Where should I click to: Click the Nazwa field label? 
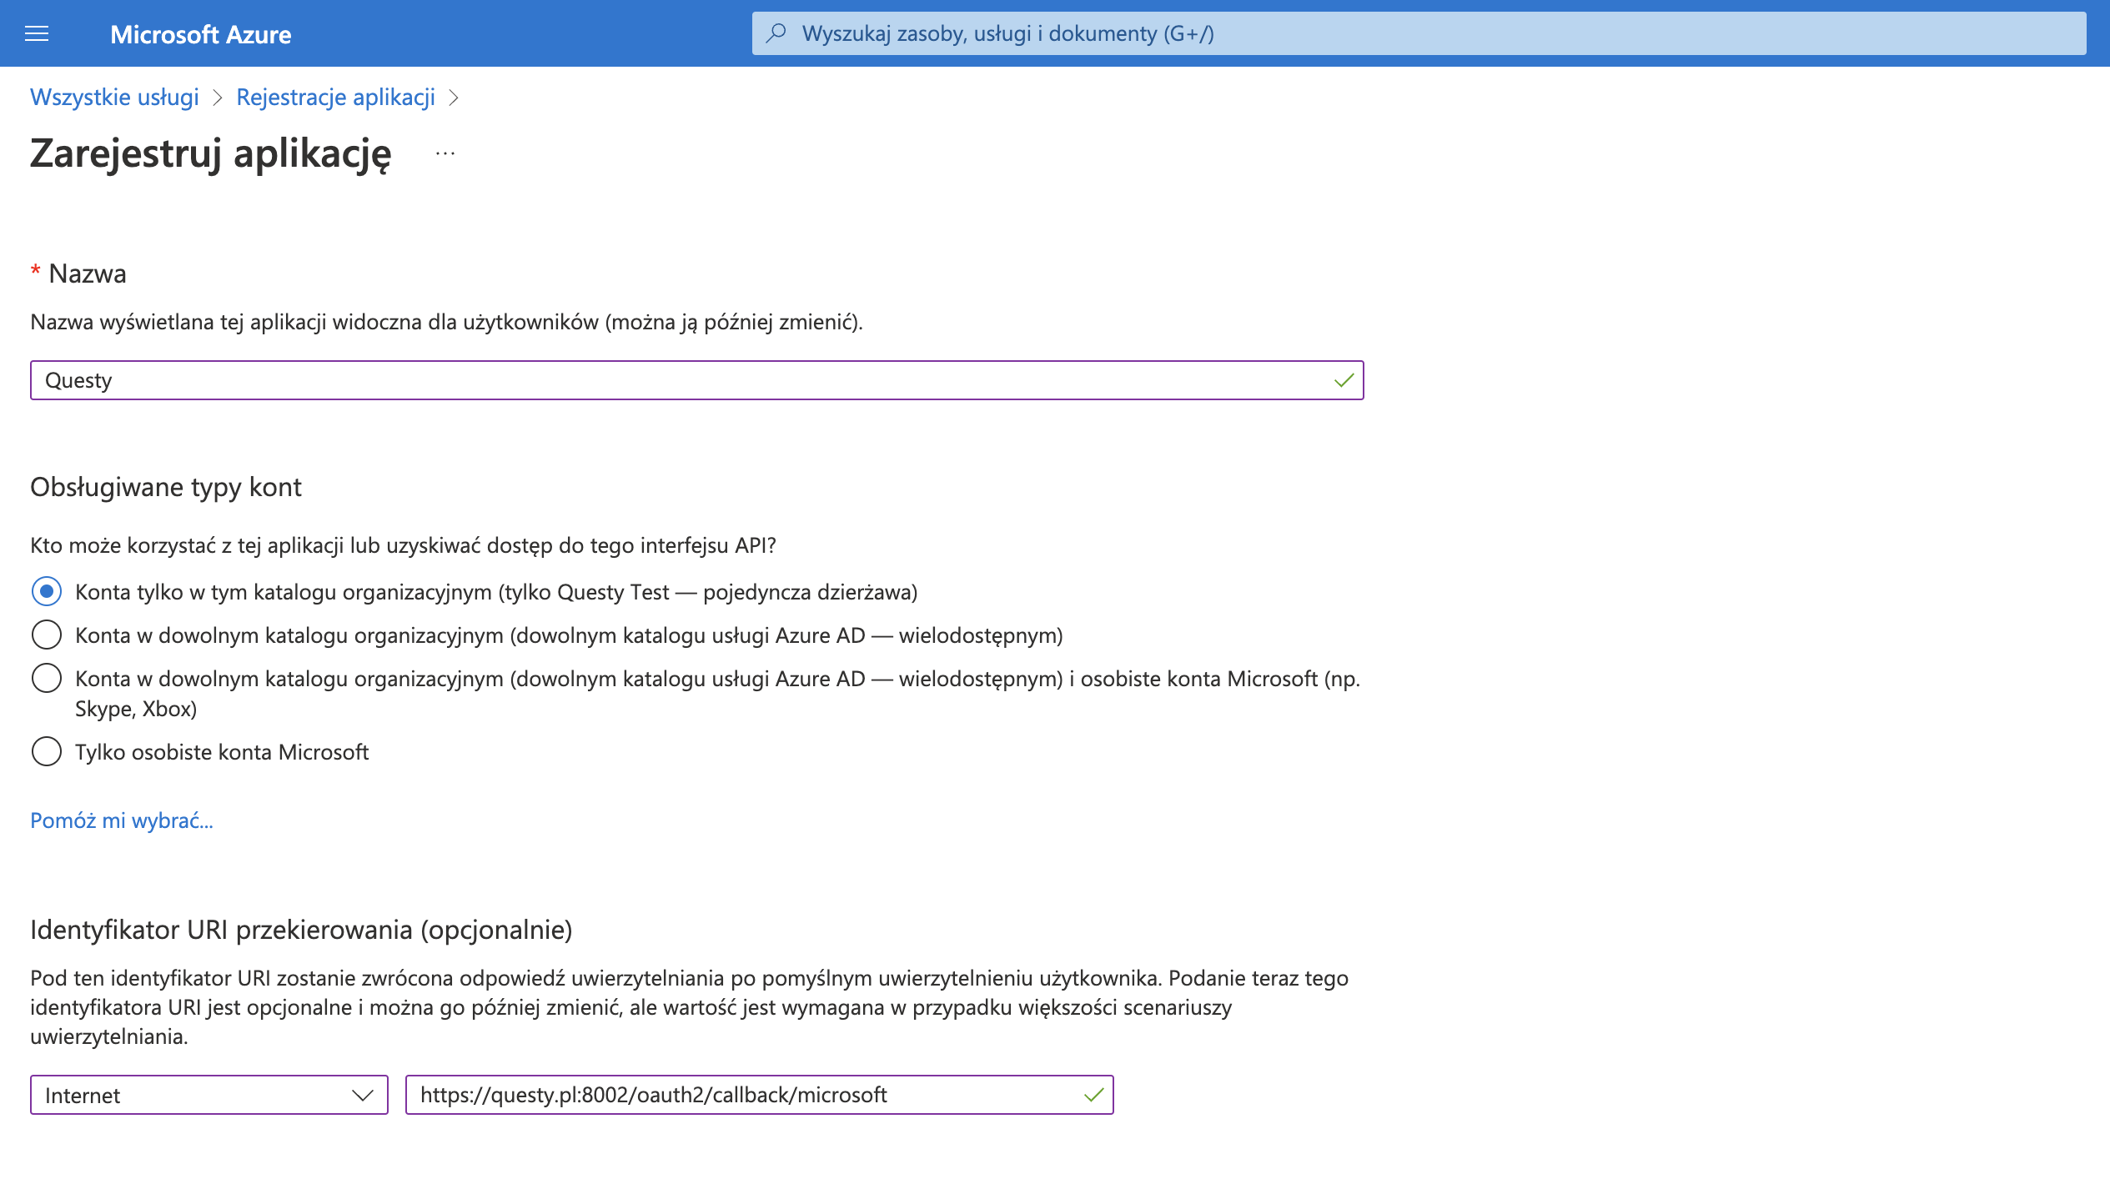click(88, 273)
